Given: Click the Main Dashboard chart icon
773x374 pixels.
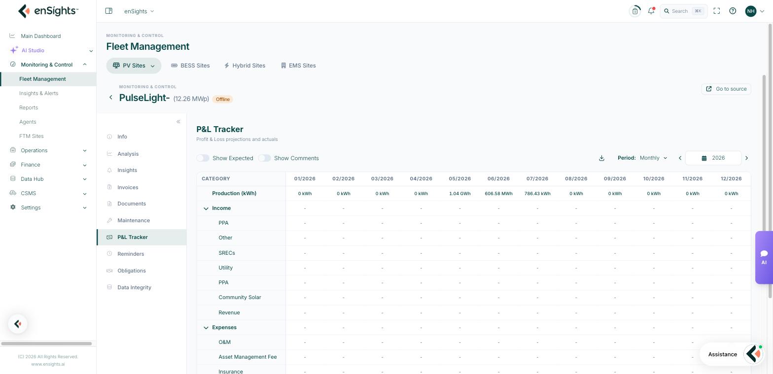Looking at the screenshot, I should pos(12,35).
